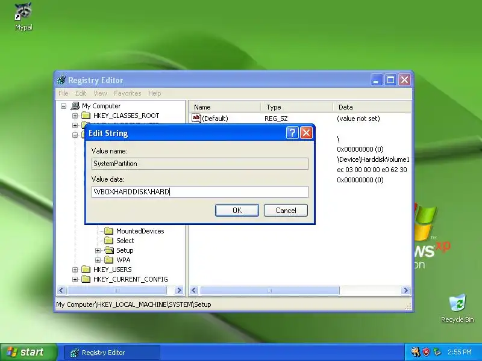Open the Favorites menu
The width and height of the screenshot is (482, 361).
tap(128, 93)
